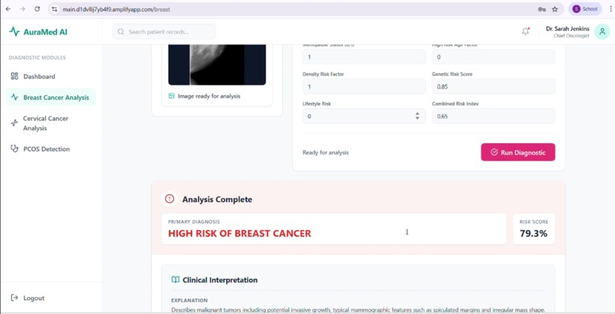Click the Image ready for analysis text

tap(208, 96)
